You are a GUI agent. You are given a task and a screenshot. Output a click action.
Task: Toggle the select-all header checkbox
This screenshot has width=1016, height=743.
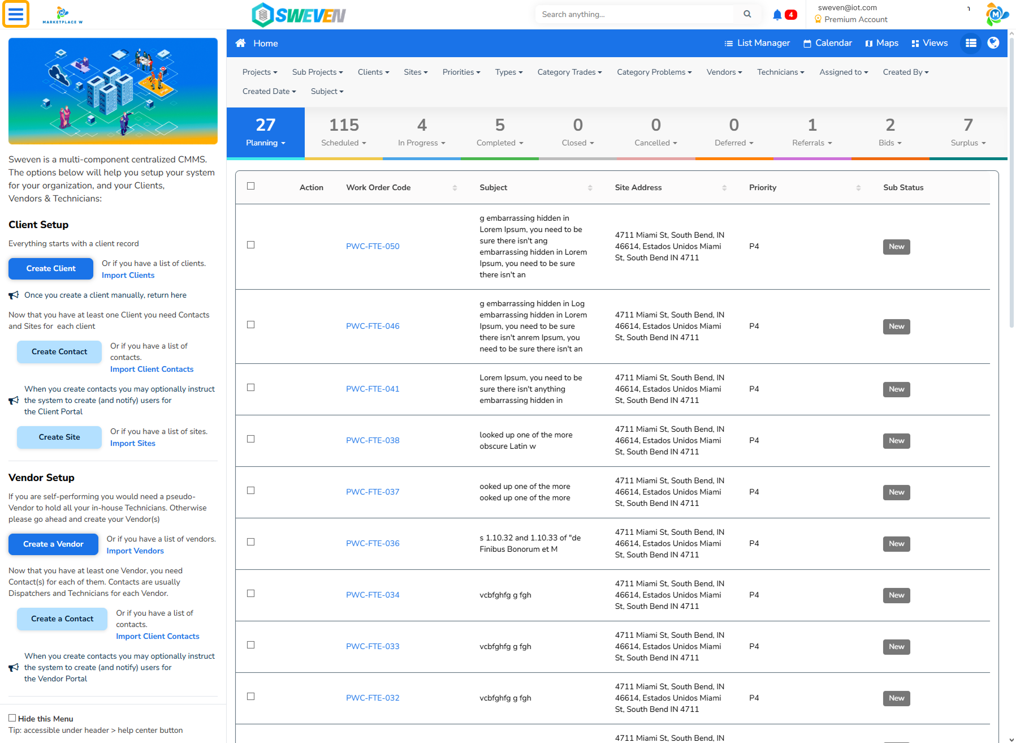click(x=251, y=186)
